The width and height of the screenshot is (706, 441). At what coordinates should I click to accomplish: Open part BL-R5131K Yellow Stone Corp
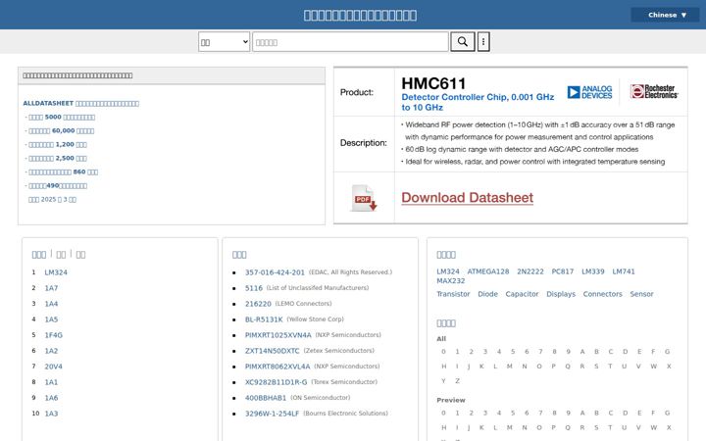pyautogui.click(x=264, y=319)
